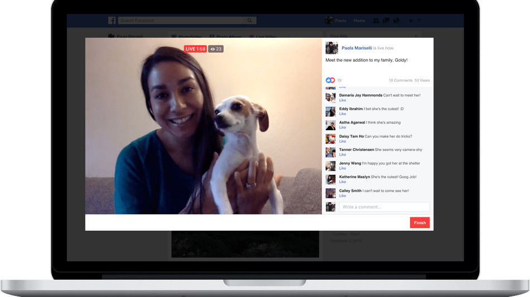Click Calley Smith's avatar thumbnail
Viewport: 530px width, 297px height.
click(330, 193)
